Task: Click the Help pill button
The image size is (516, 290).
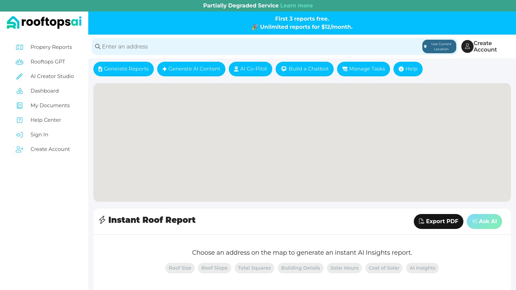Action: (408, 69)
